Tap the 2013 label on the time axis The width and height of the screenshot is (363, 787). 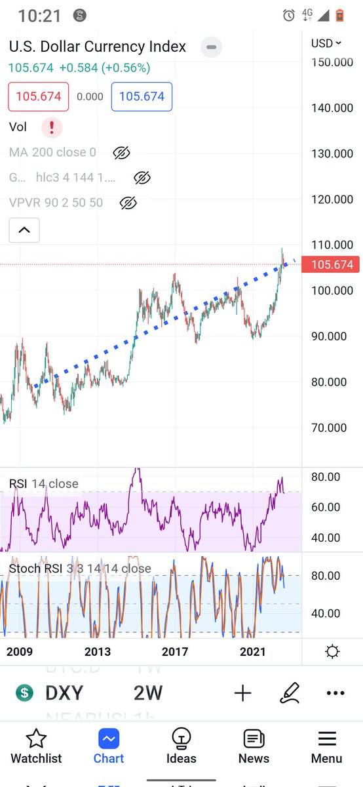tap(98, 652)
